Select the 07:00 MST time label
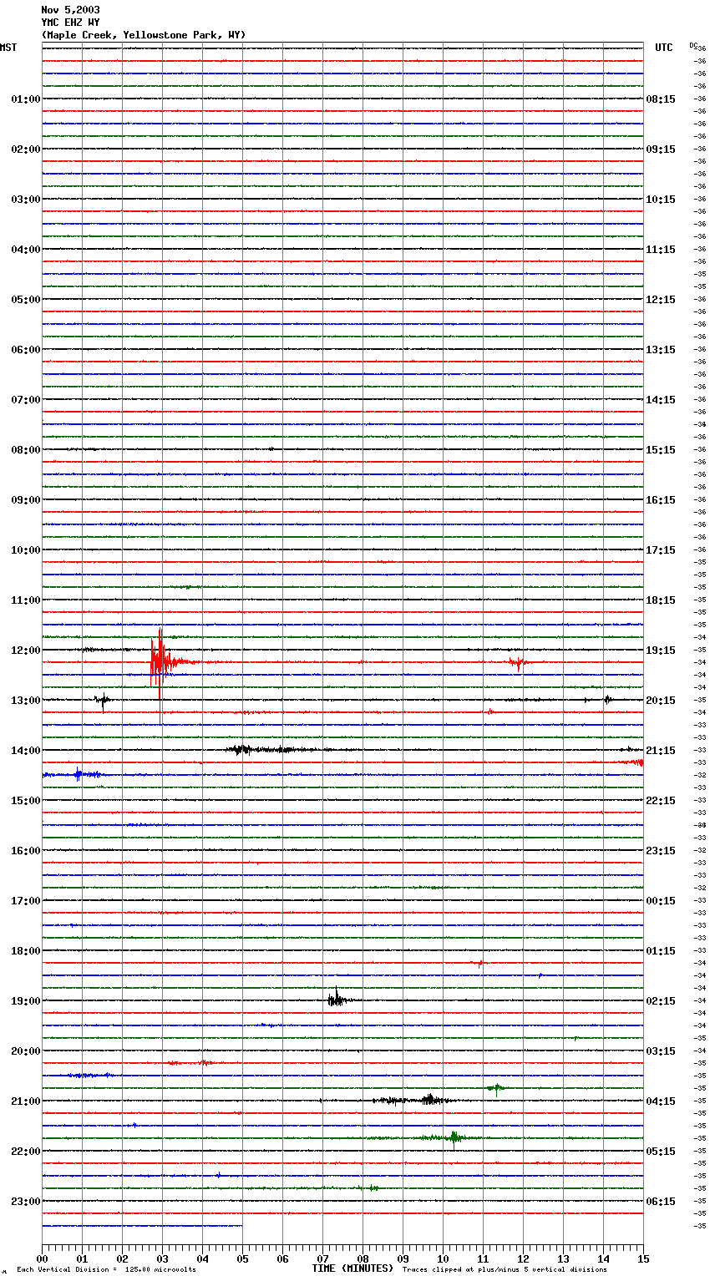Image resolution: width=710 pixels, height=1281 pixels. point(26,400)
